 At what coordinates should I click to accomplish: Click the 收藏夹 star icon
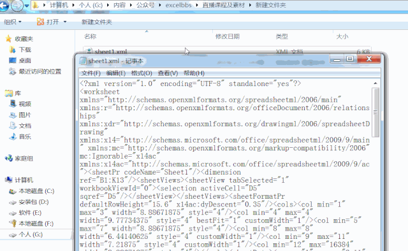point(8,39)
